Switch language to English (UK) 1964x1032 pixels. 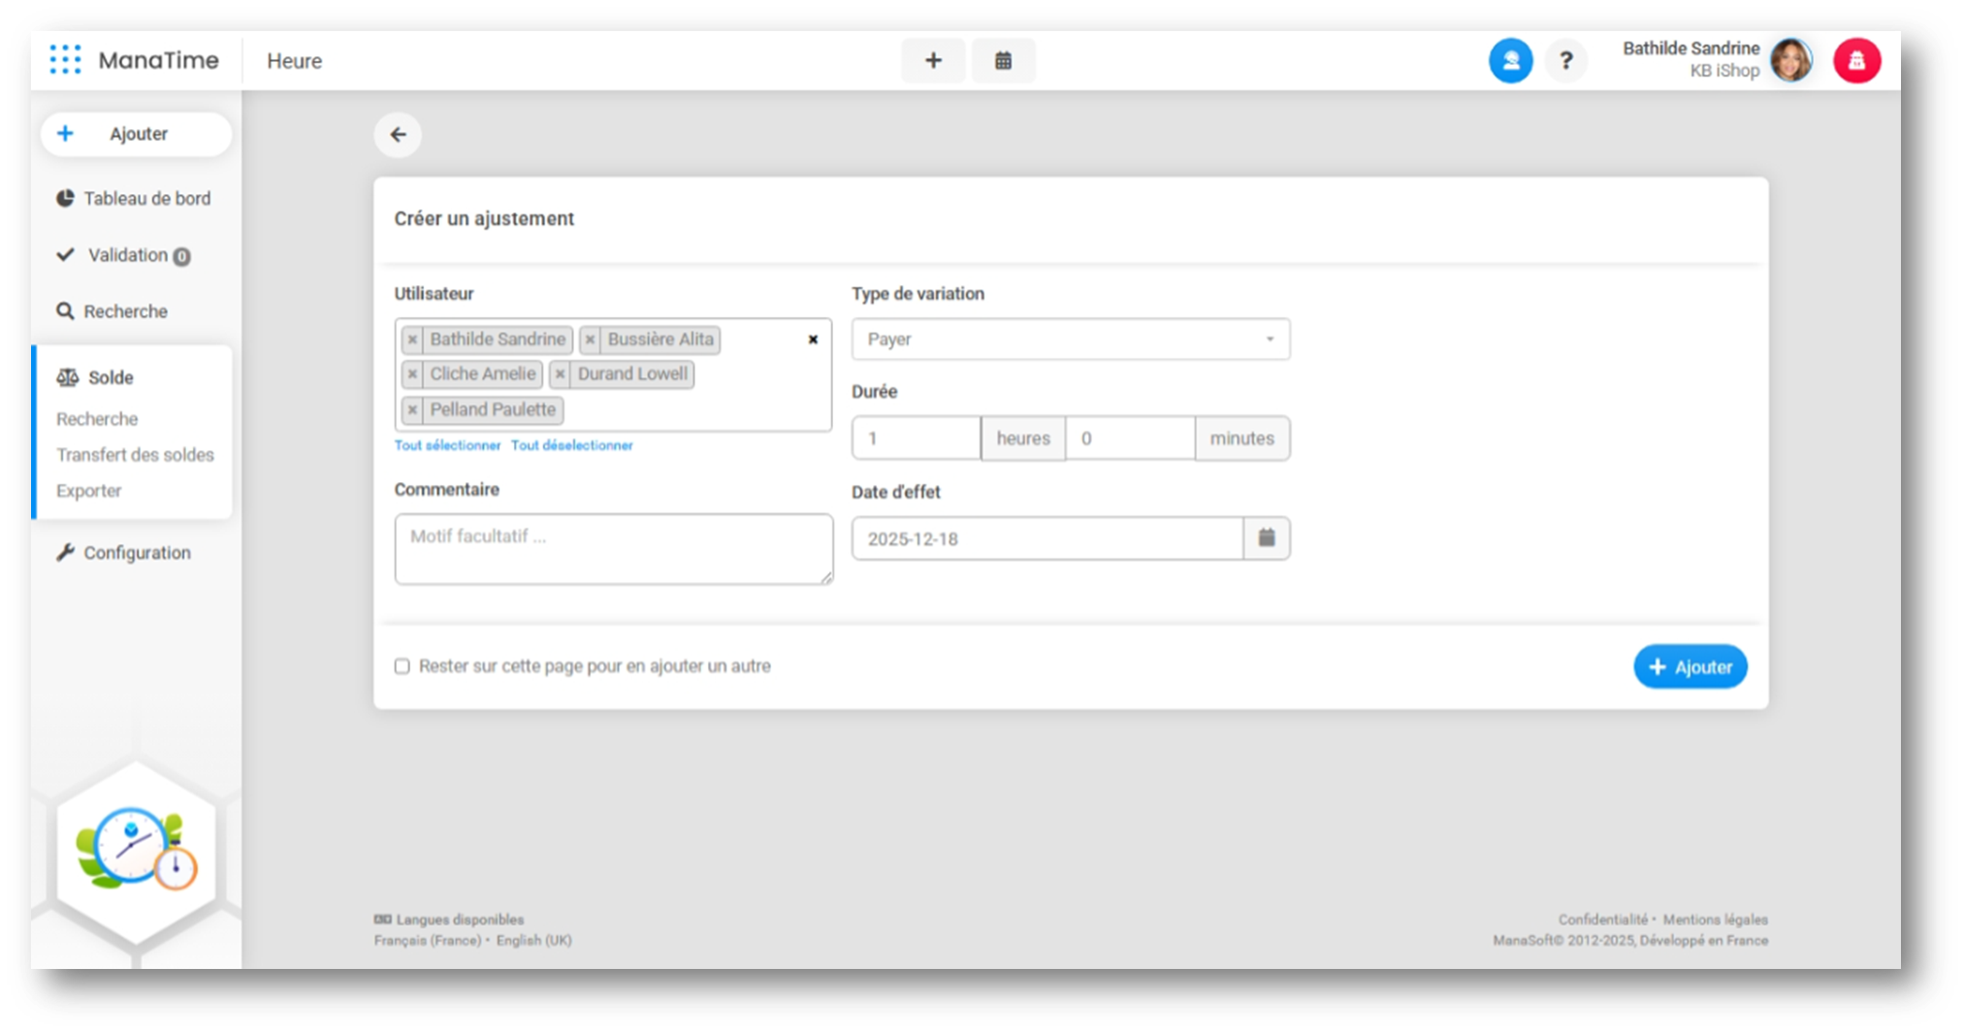point(533,941)
